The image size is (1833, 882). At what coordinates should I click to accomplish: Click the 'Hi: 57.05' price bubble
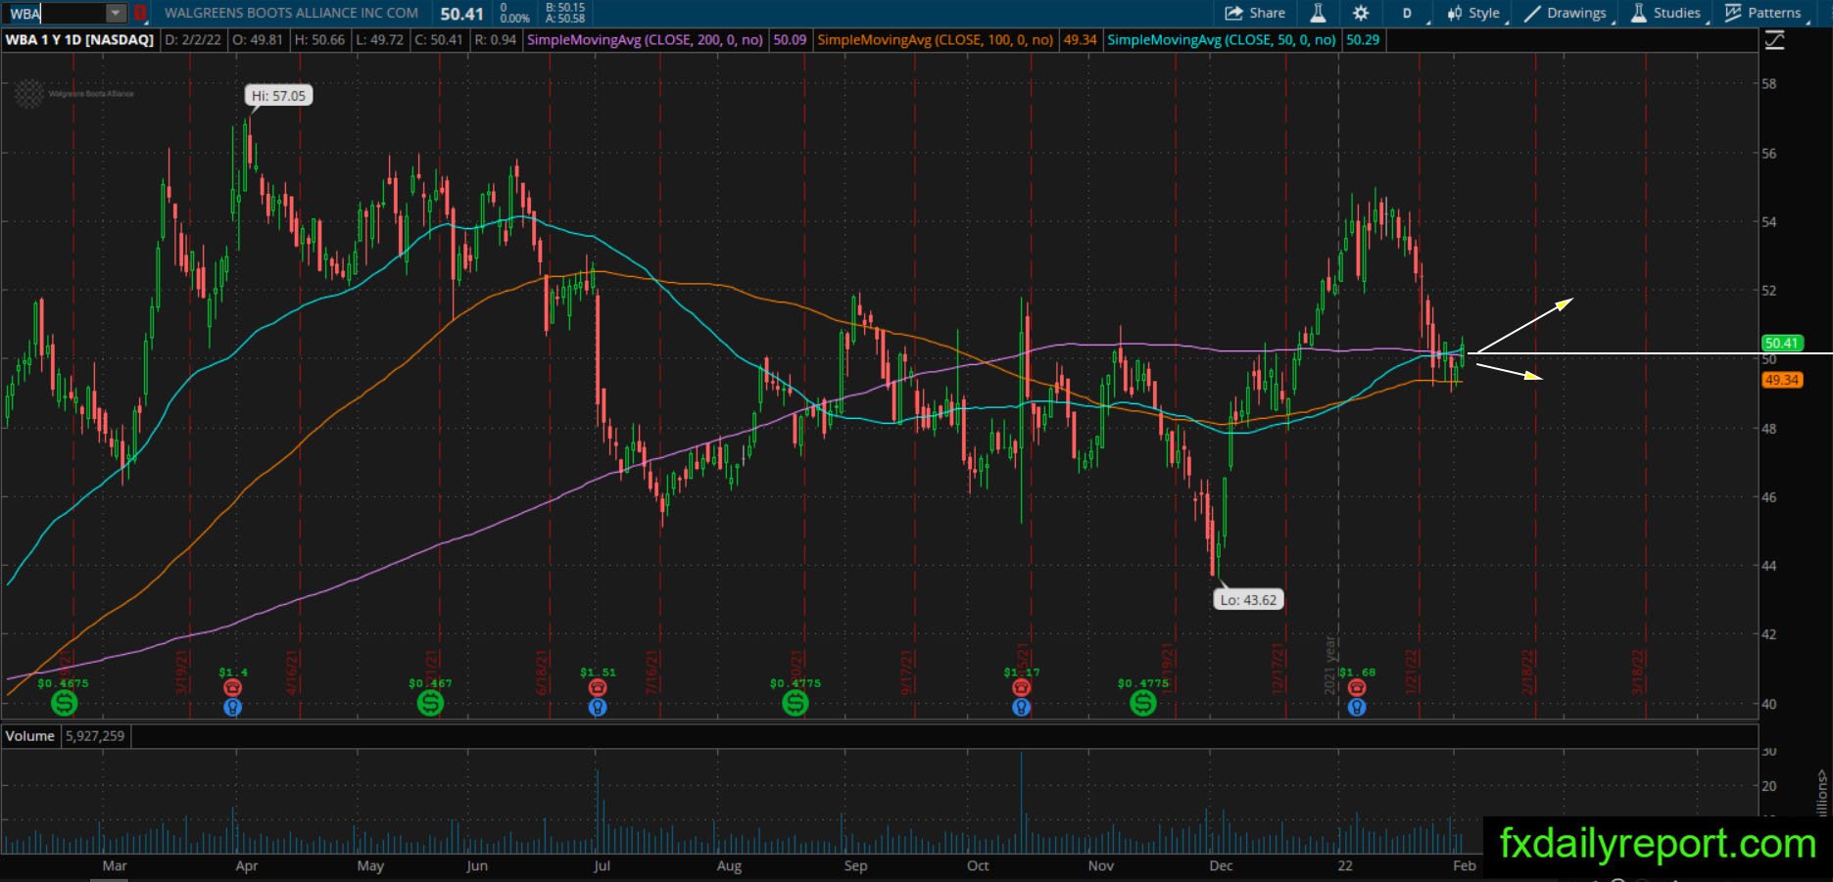click(279, 96)
